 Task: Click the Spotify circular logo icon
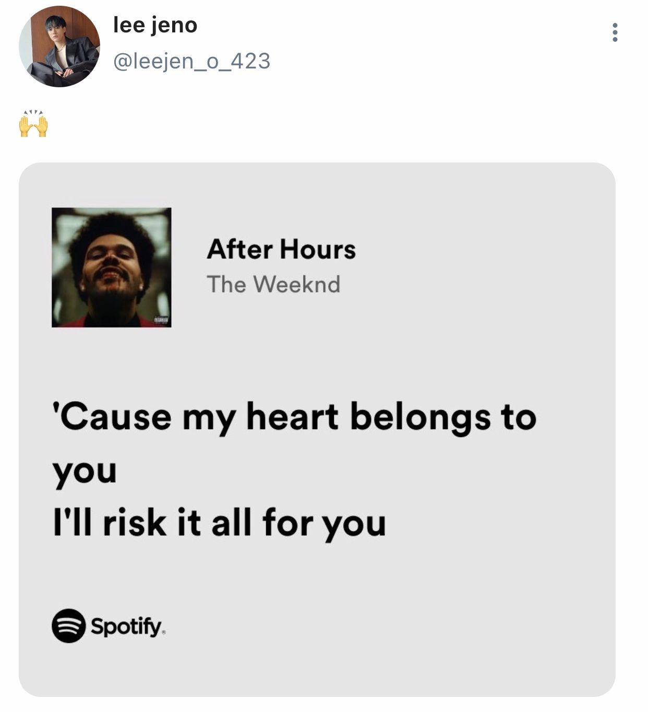68,625
